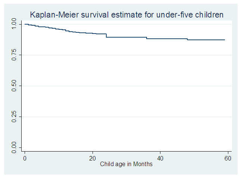Click the y-axis tick label 1.00

click(x=15, y=24)
